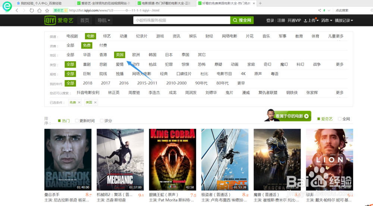Click 注册 link
Image resolution: width=373 pixels, height=206 pixels.
[x=281, y=20]
